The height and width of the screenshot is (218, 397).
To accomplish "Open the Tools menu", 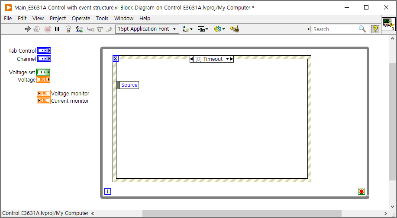I will pyautogui.click(x=102, y=19).
